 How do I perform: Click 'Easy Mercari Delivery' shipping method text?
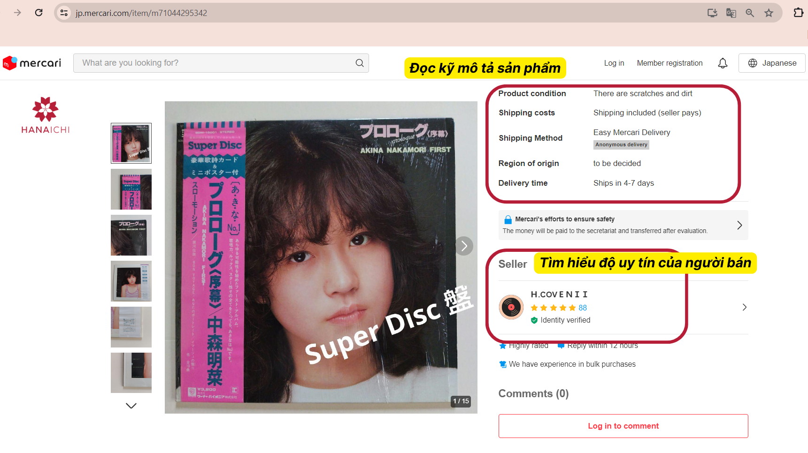[x=631, y=132]
